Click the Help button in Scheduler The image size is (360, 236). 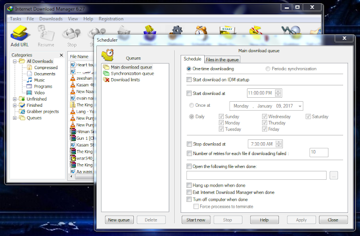(264, 220)
